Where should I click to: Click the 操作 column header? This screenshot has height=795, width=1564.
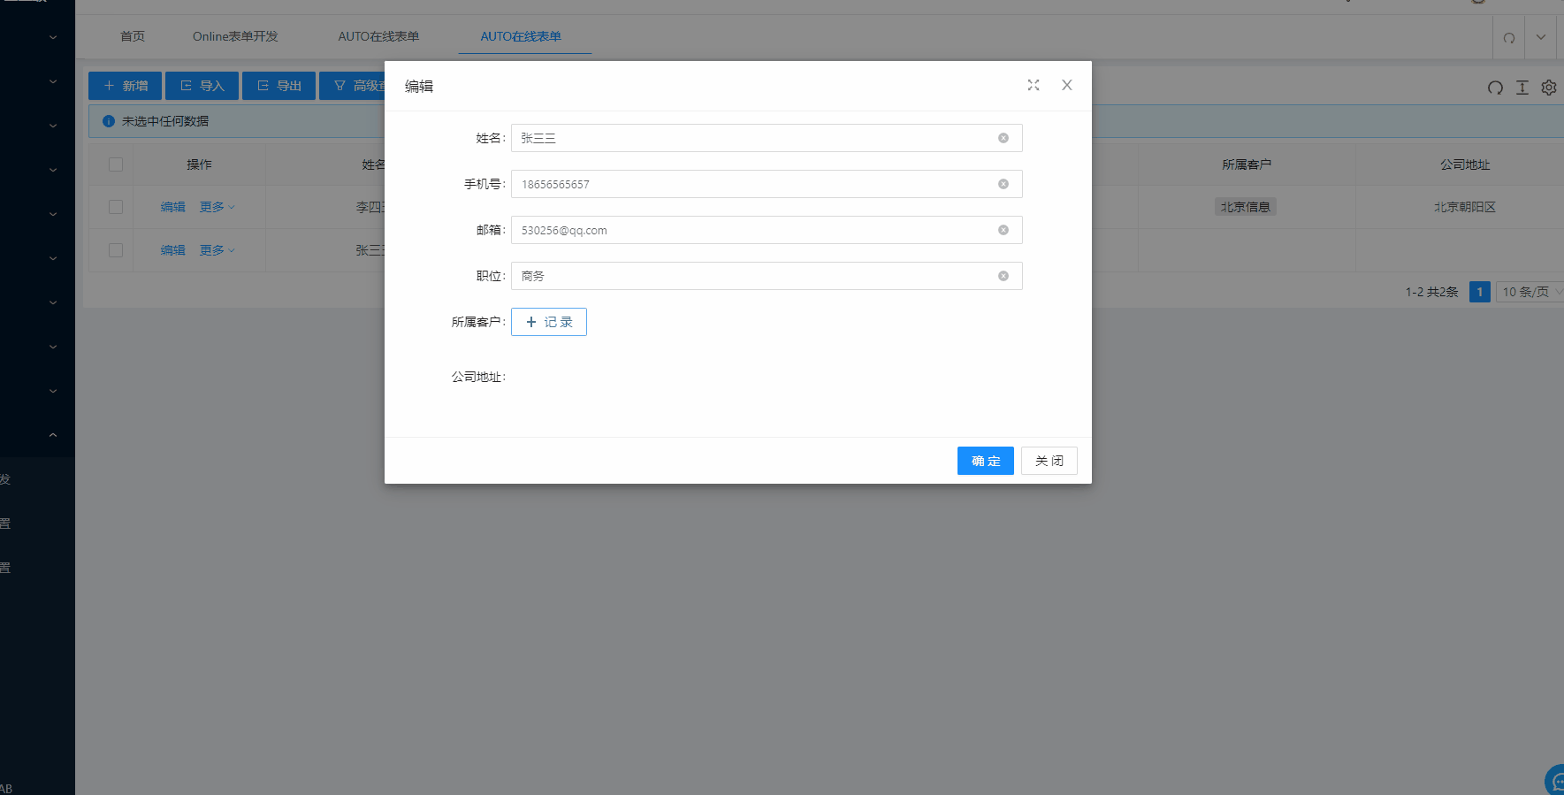[x=199, y=164]
